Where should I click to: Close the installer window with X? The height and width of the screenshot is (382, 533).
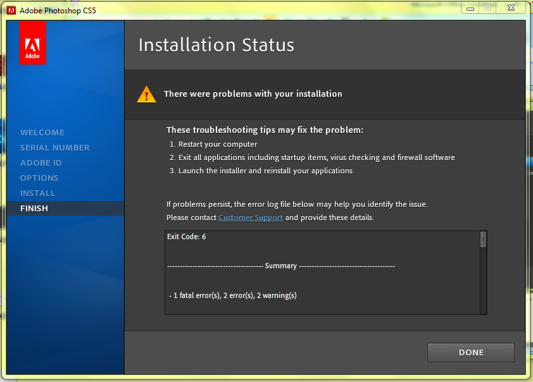coord(511,8)
